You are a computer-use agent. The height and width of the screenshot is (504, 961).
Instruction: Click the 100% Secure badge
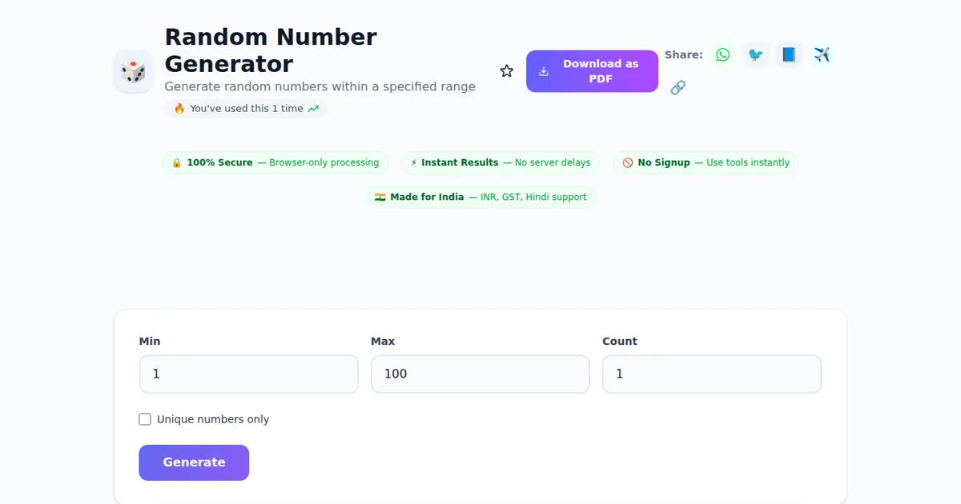[x=275, y=162]
